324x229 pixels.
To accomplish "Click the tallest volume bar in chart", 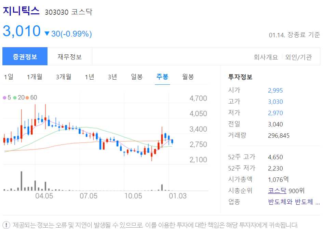I will [21, 181].
